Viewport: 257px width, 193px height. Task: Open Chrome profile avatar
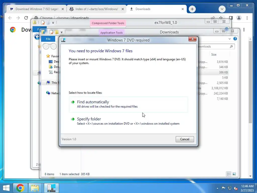click(x=239, y=18)
